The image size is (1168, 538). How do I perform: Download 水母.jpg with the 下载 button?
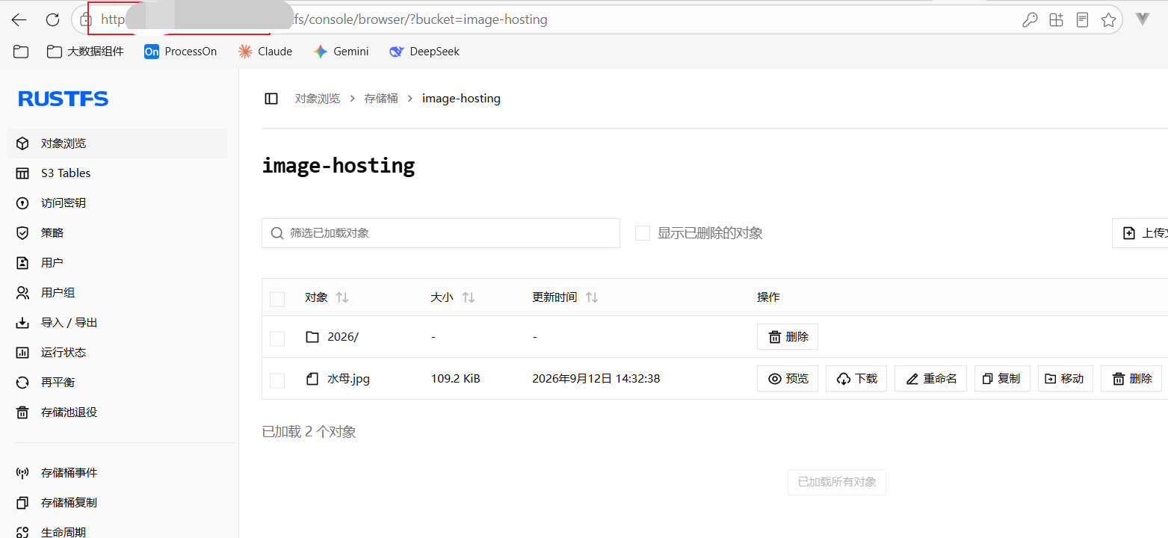856,379
